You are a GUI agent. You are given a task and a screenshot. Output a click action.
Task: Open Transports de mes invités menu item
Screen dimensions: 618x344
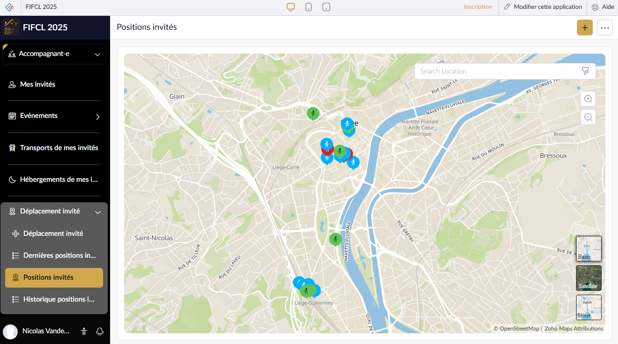[59, 148]
